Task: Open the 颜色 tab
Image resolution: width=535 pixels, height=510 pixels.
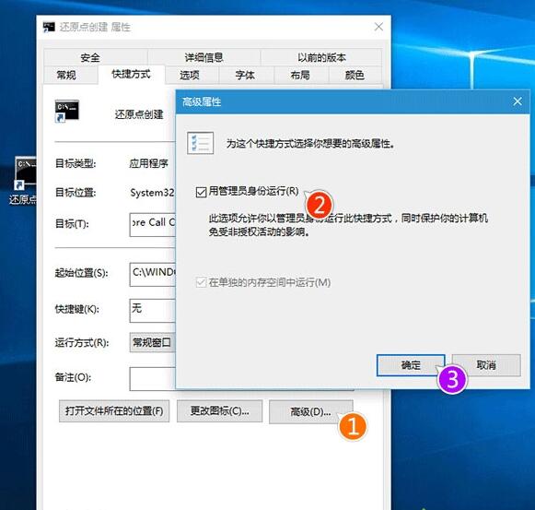Action: click(355, 75)
